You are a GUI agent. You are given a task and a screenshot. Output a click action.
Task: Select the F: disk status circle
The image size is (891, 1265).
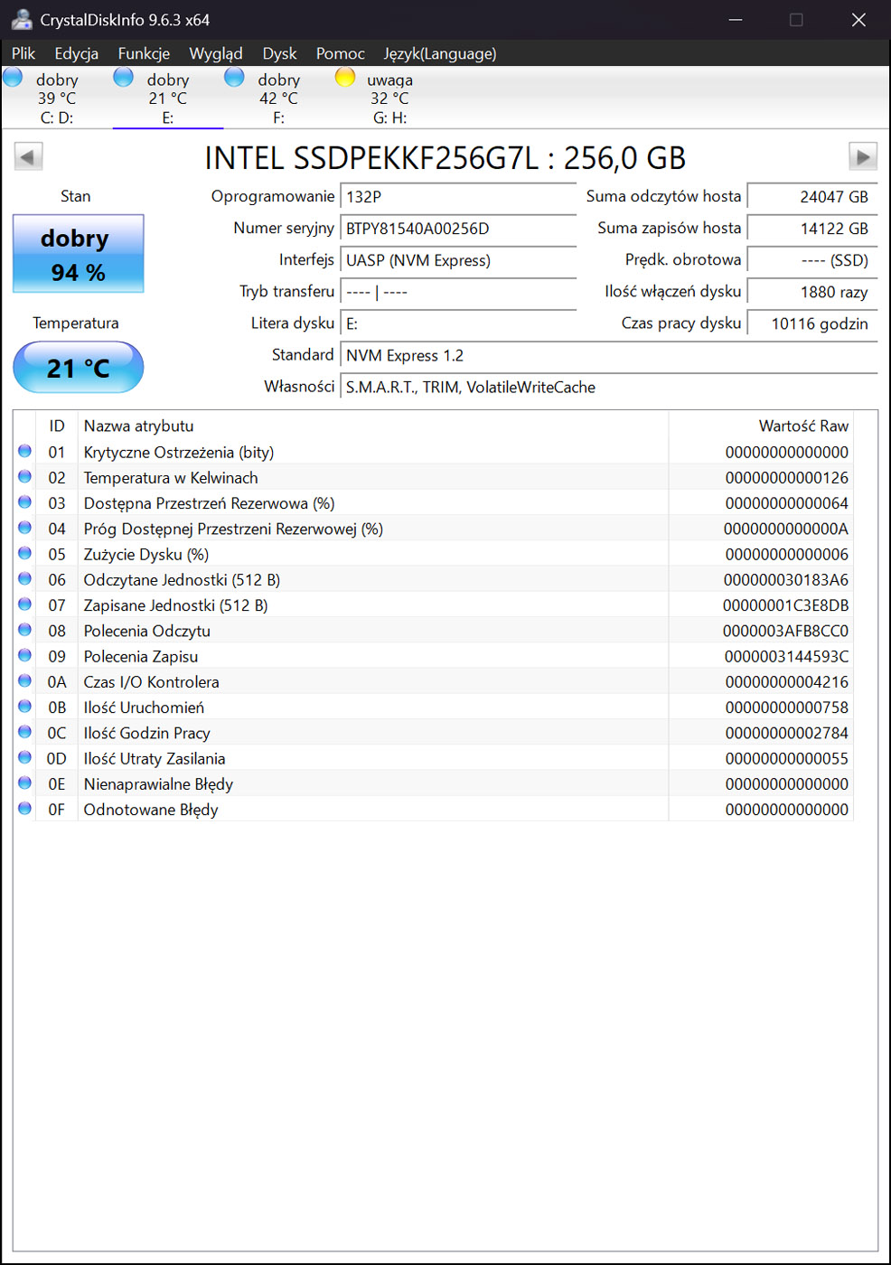(234, 78)
